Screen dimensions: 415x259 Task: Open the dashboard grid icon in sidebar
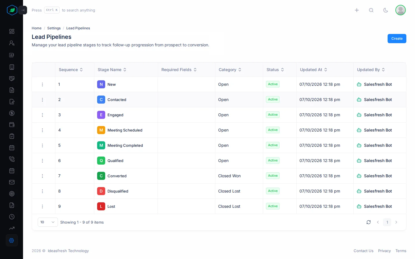(x=12, y=31)
